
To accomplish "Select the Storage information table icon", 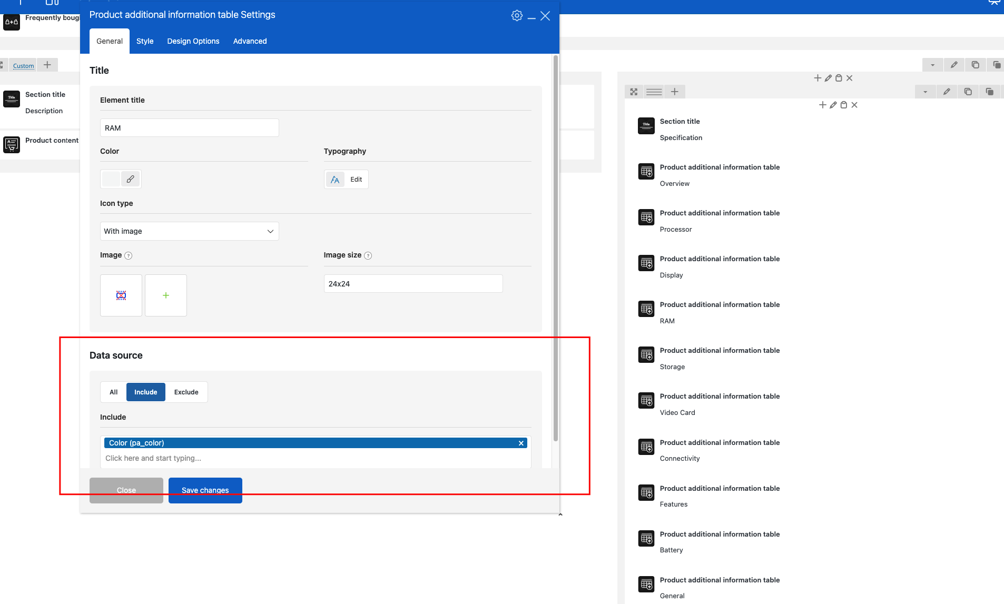I will [x=646, y=355].
